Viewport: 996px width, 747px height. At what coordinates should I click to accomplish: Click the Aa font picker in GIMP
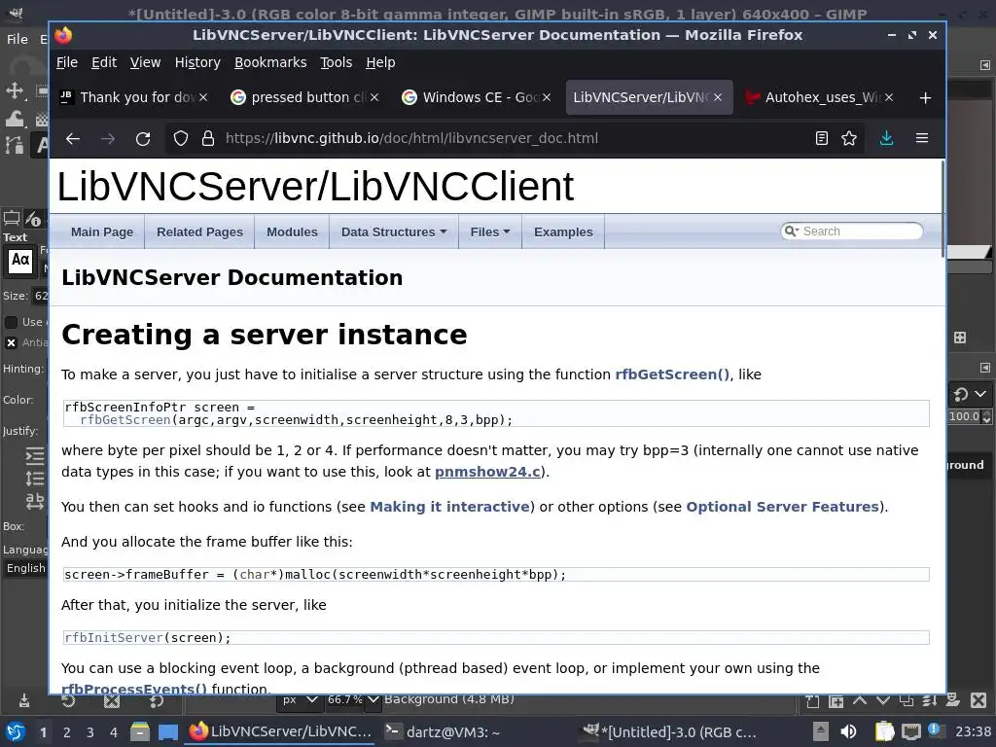pyautogui.click(x=20, y=261)
